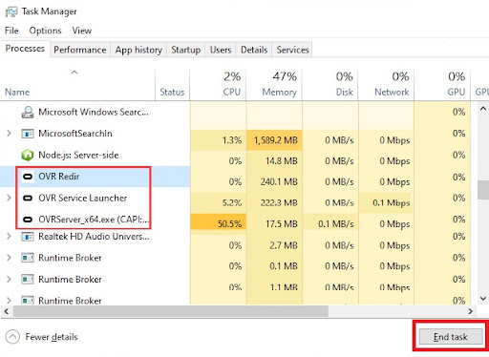Expand the Realtek HD Audio Universal group
Screen dimensions: 489x357
pos(9,237)
